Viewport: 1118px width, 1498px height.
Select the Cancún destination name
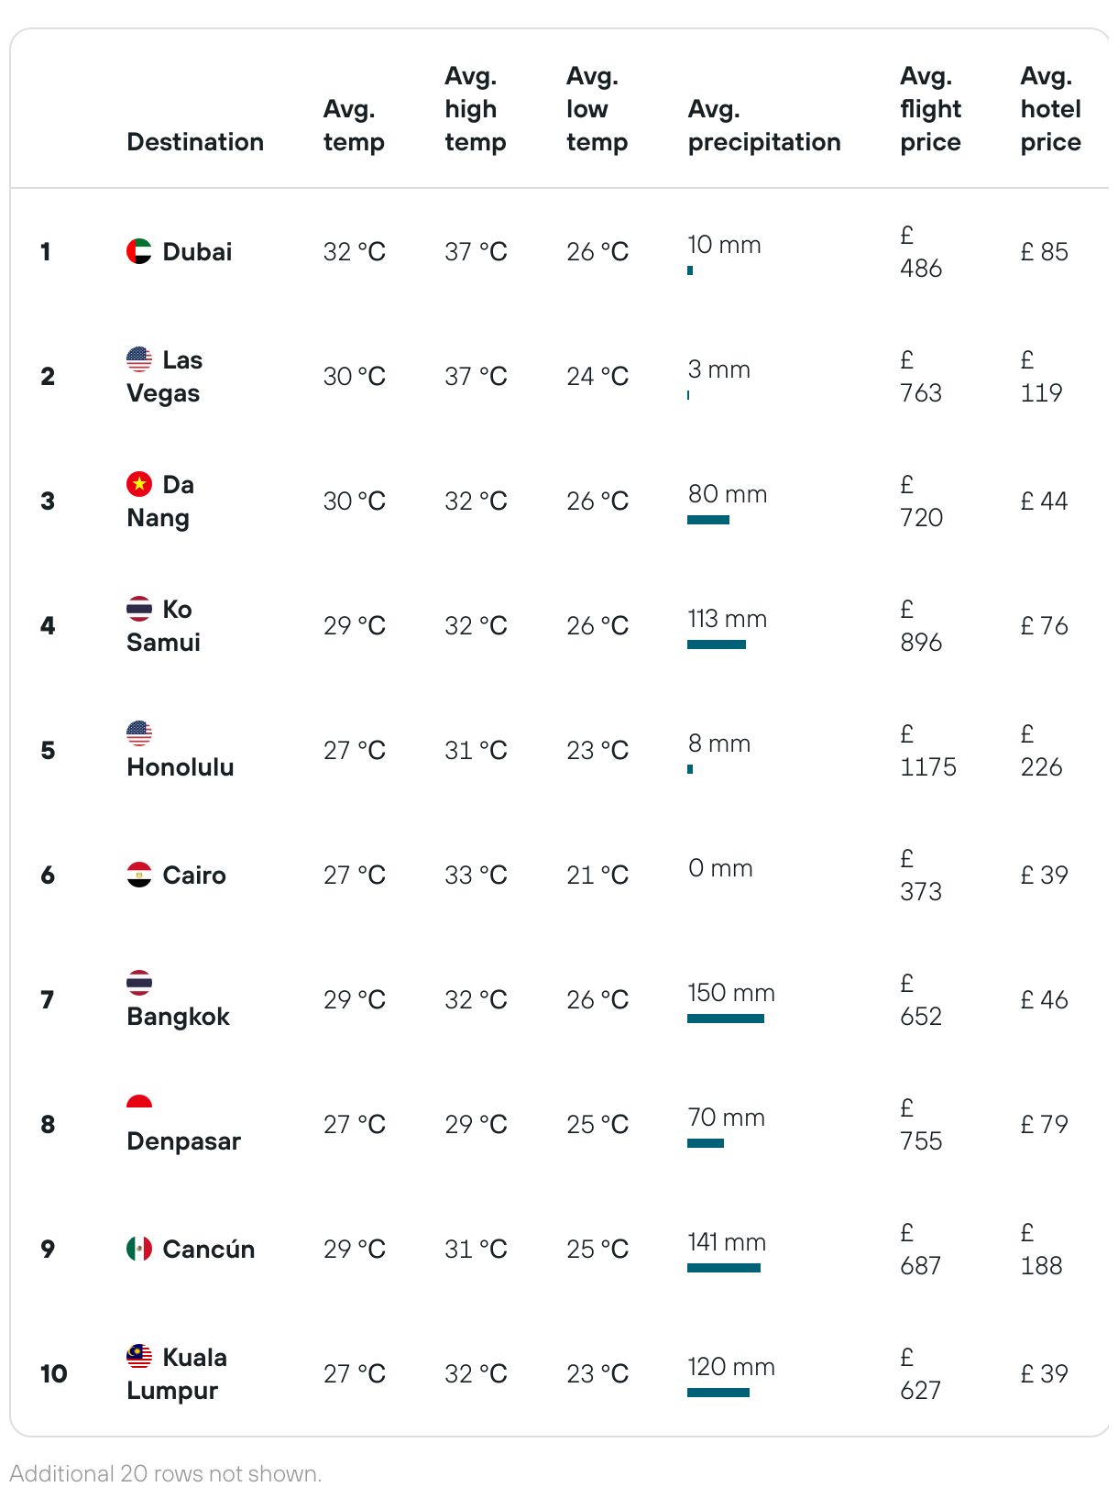coord(209,1250)
